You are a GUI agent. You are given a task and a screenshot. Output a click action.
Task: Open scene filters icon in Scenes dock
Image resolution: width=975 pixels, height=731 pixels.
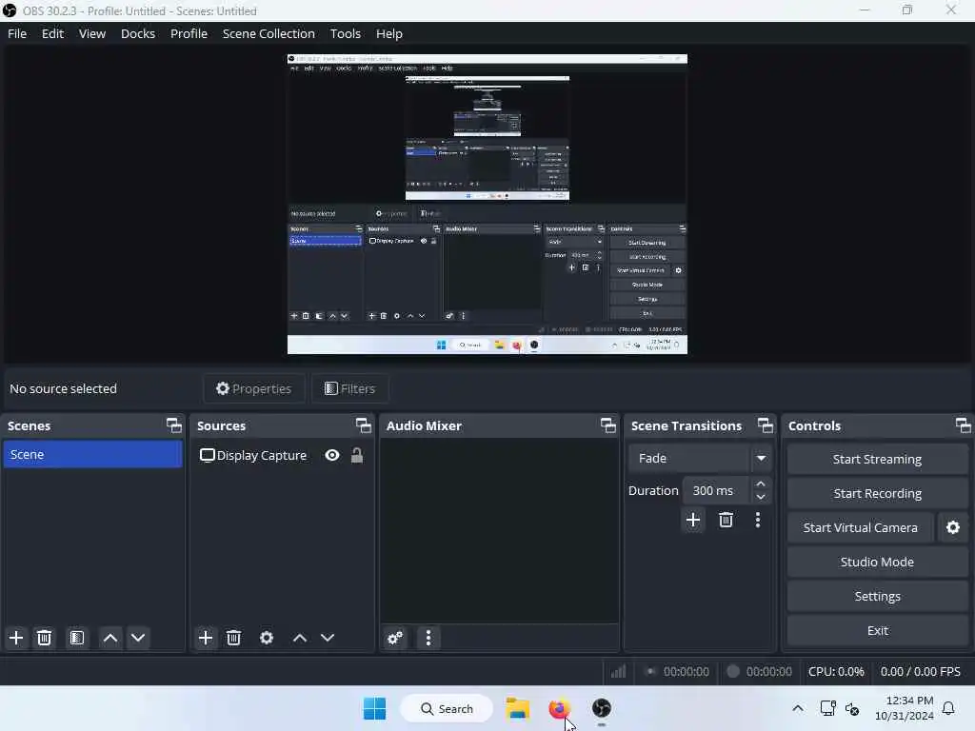coord(77,638)
